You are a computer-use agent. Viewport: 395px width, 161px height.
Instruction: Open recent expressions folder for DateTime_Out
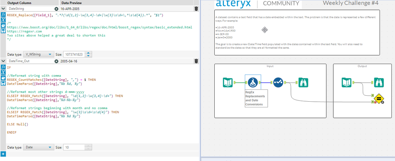point(3,78)
